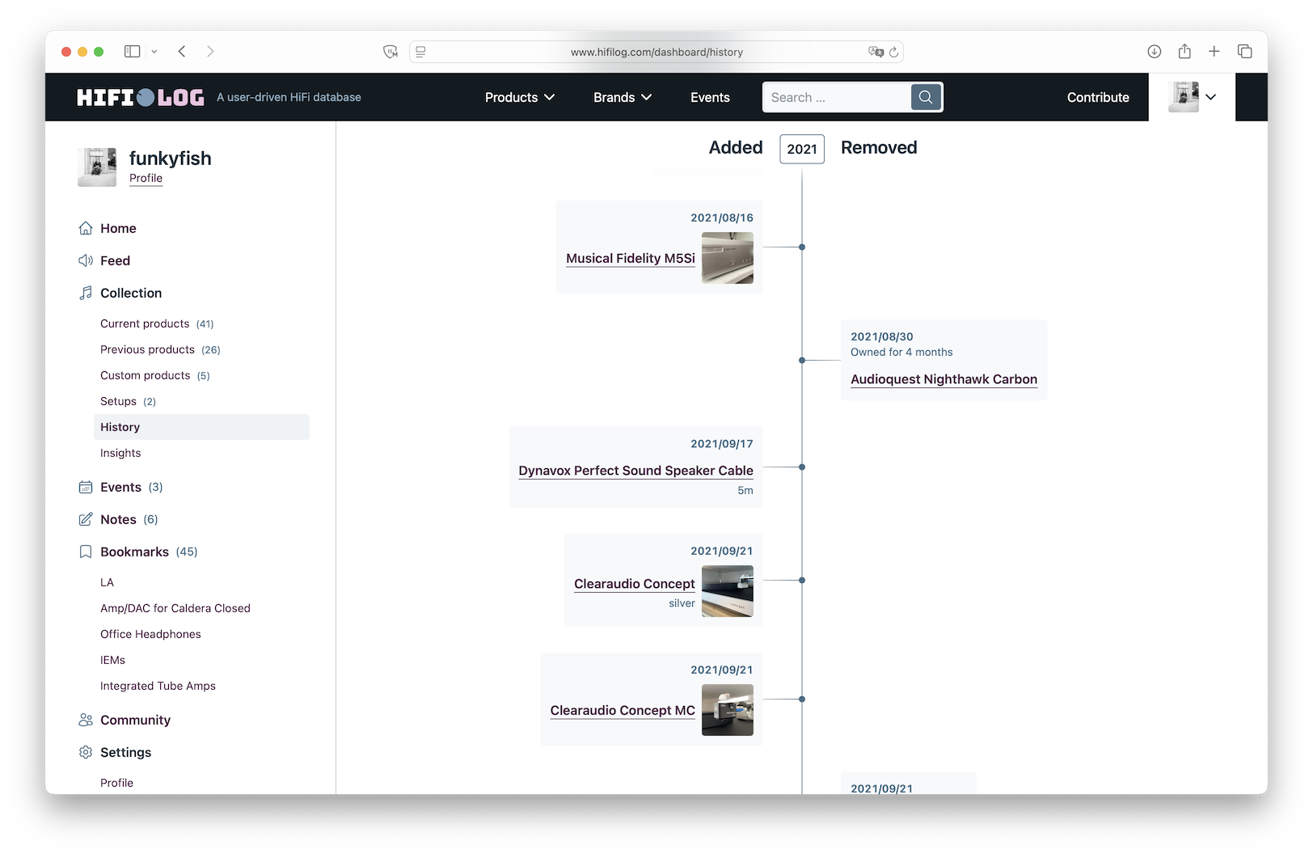Image resolution: width=1313 pixels, height=854 pixels.
Task: Show Safari tab overview icon
Action: tap(1245, 51)
